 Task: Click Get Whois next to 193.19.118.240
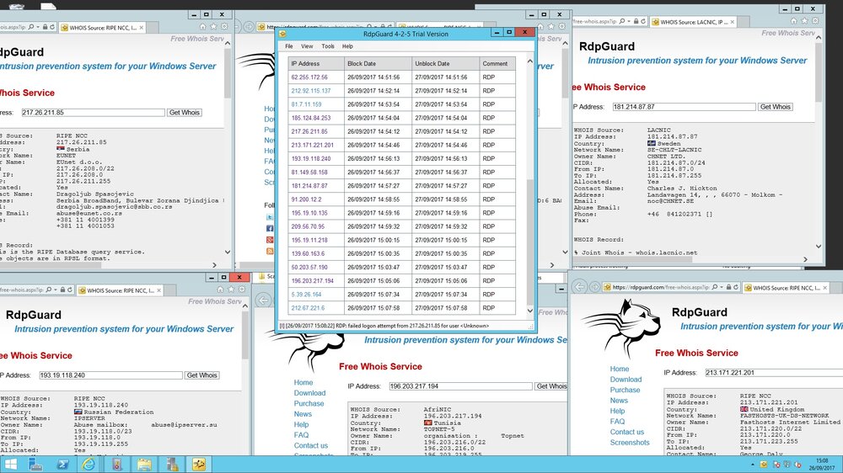(x=202, y=375)
